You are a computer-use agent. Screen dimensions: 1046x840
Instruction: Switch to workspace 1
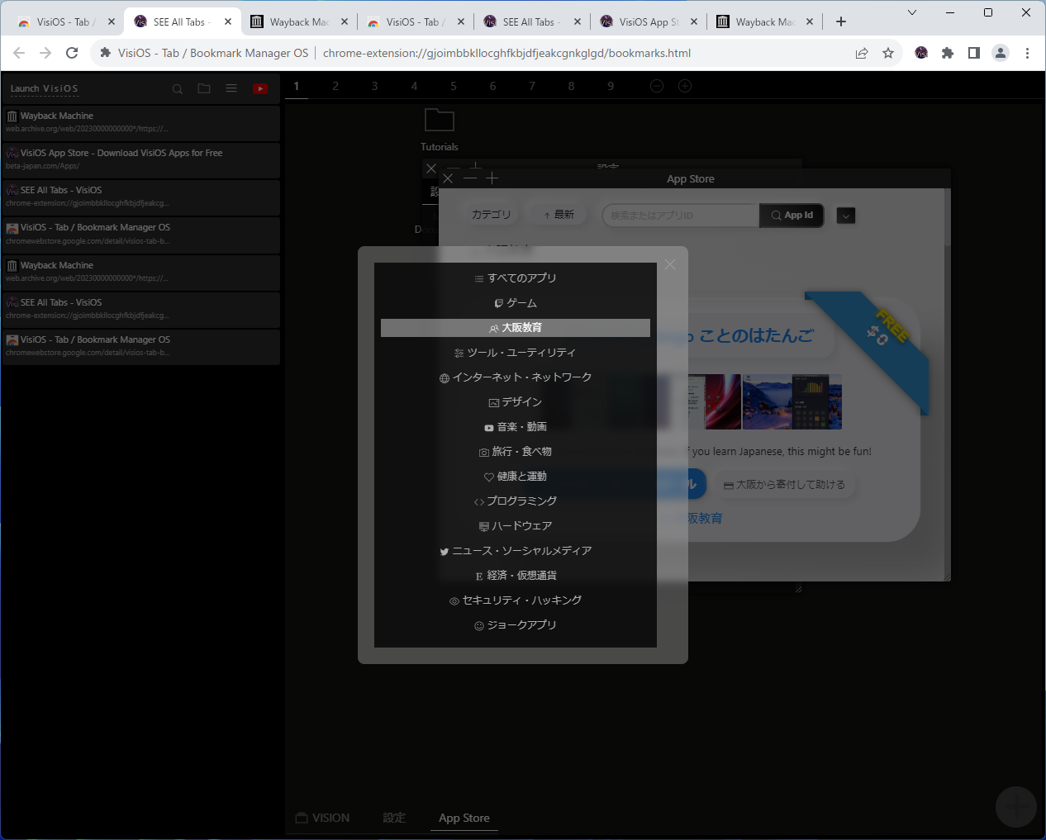coord(297,86)
